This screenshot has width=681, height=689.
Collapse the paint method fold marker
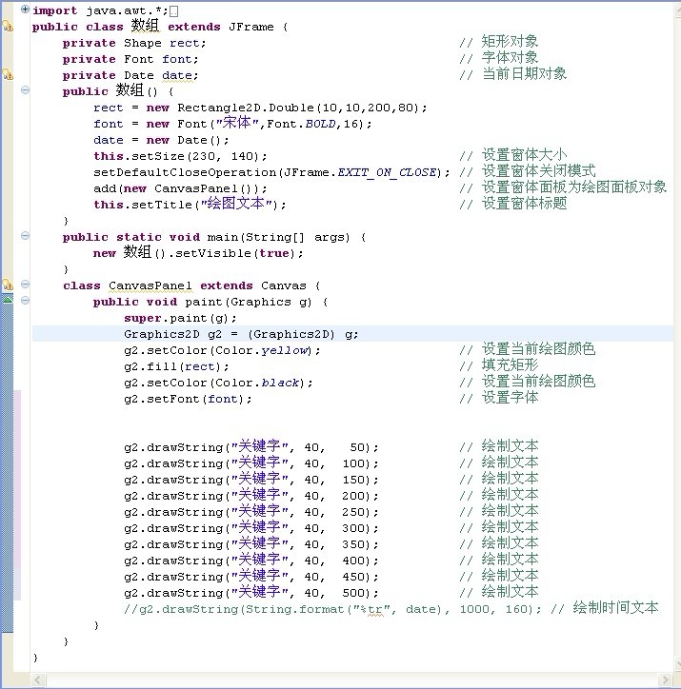(x=25, y=302)
